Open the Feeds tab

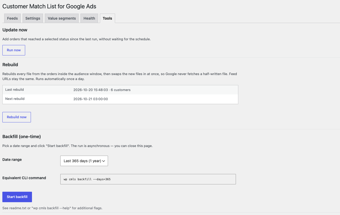tap(12, 18)
